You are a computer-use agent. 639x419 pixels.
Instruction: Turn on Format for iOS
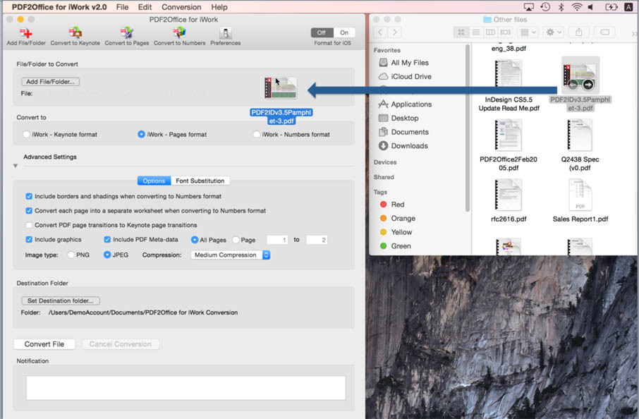click(x=344, y=32)
